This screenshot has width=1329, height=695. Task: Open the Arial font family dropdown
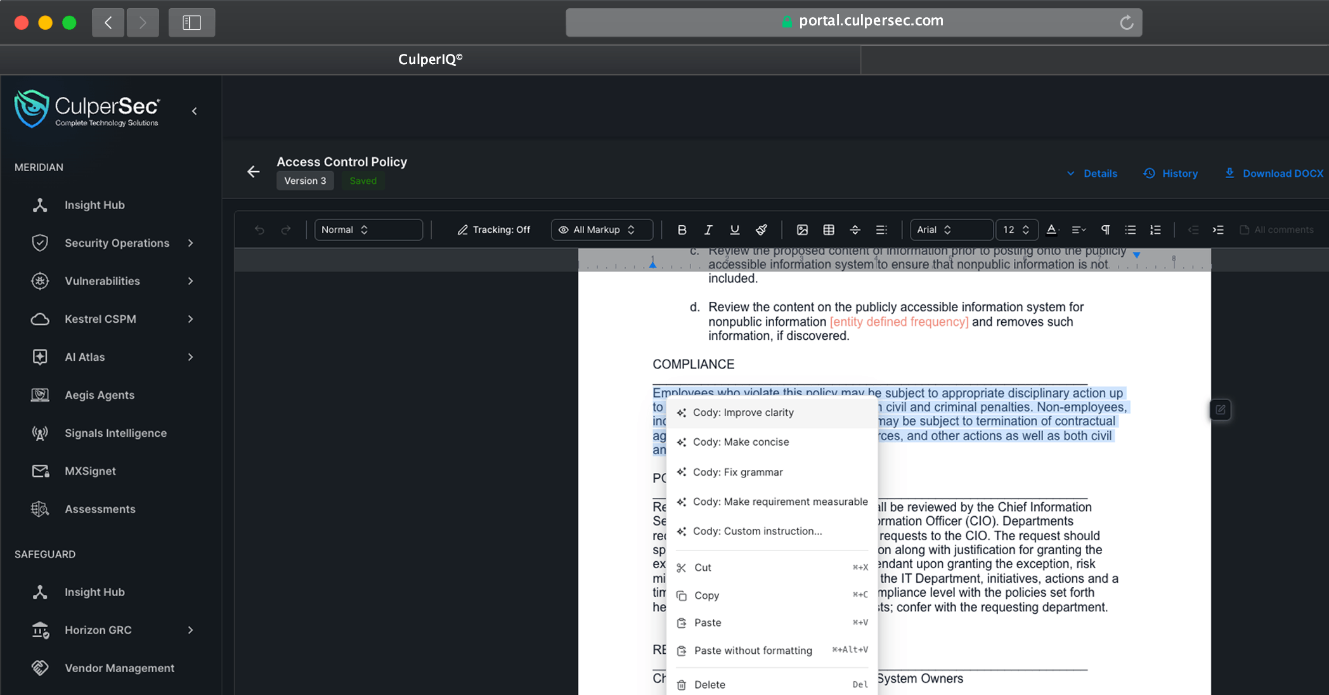coord(951,230)
